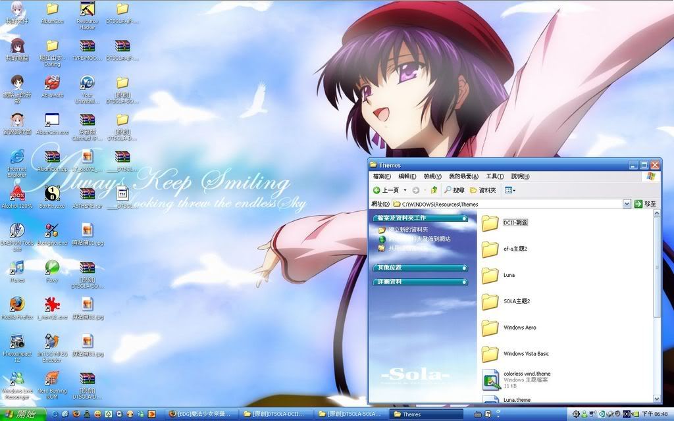Select the AlbumCon.exe desktop shortcut

[52, 123]
